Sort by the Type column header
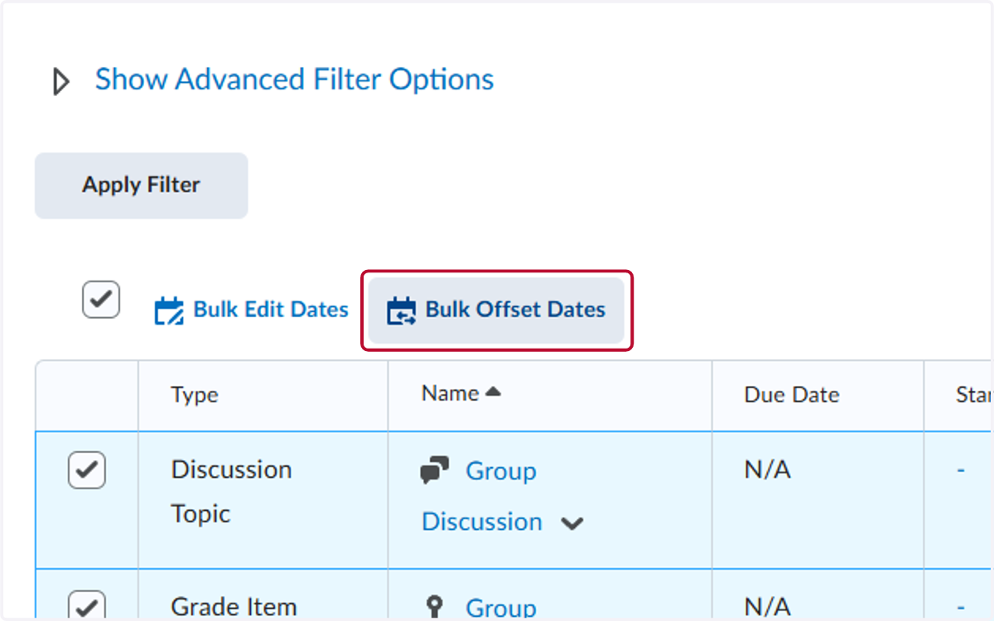Viewport: 994px width, 621px height. [195, 395]
